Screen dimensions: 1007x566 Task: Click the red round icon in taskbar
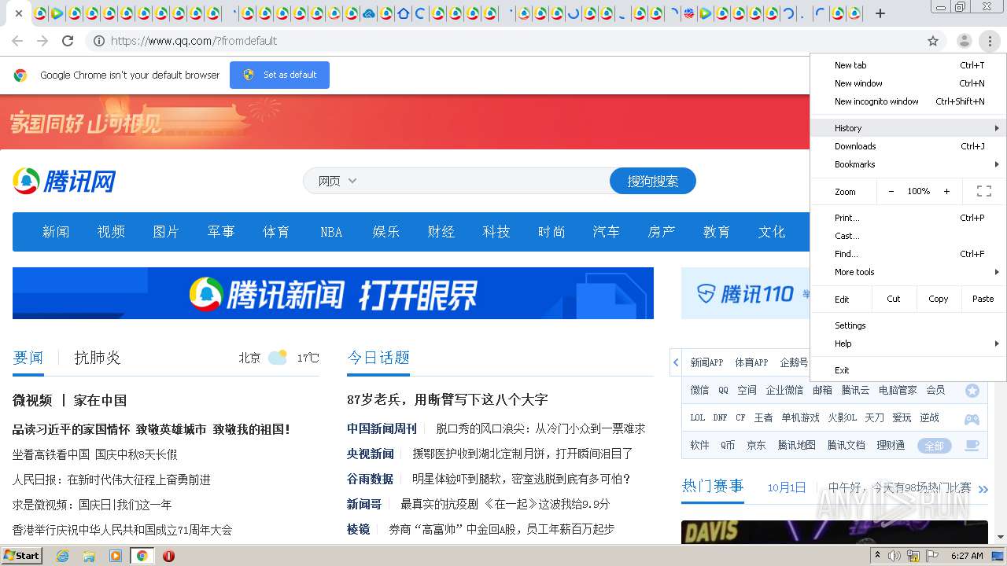point(168,556)
